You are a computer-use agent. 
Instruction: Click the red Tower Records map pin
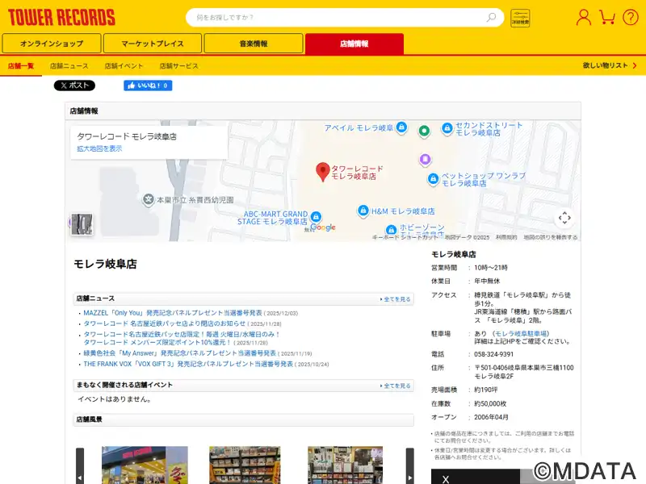pos(322,172)
